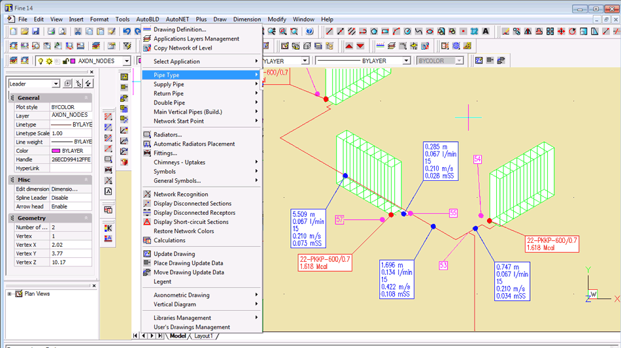Open the Dimension menu in menu bar
The image size is (621, 348).
pos(247,19)
